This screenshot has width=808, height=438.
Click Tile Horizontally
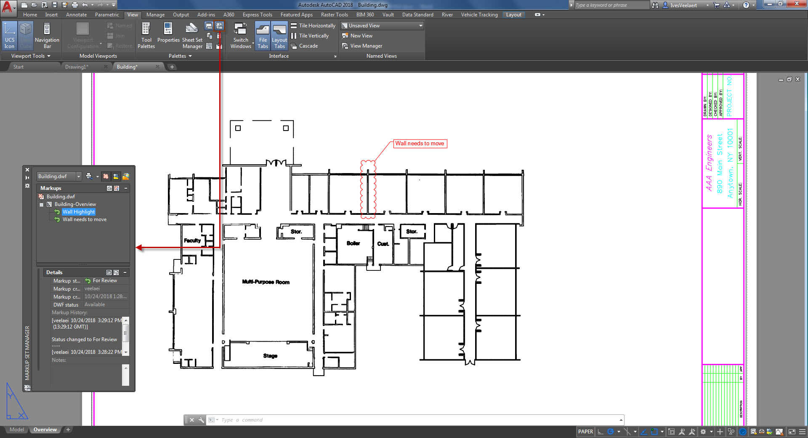(x=313, y=25)
